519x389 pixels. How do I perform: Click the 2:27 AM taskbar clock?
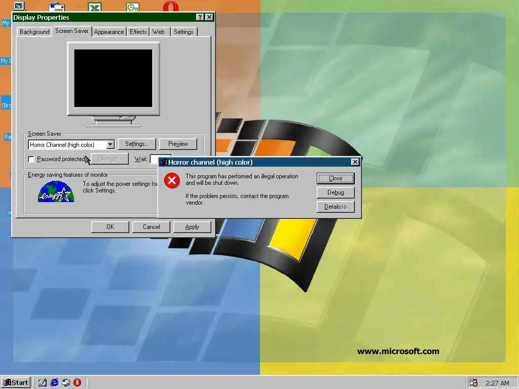coord(497,383)
